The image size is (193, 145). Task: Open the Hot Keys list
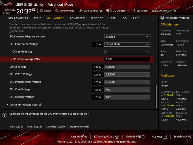coord(159,137)
